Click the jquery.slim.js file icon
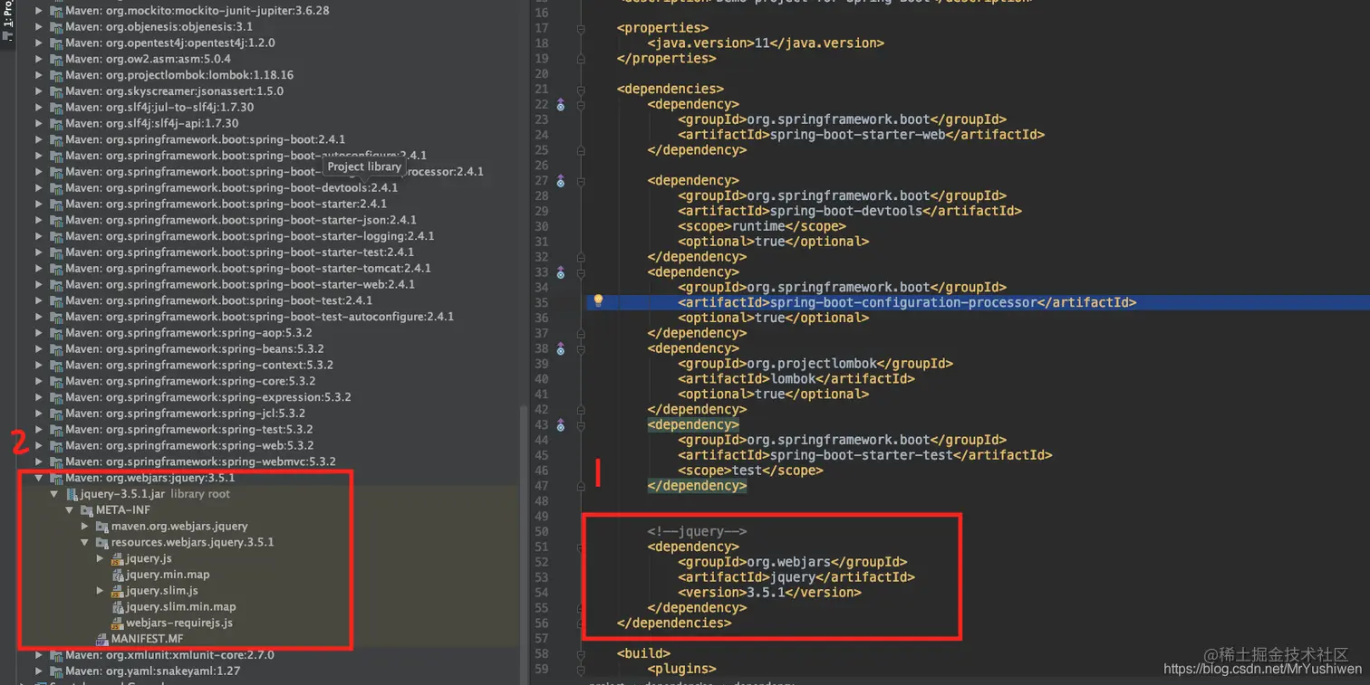1370x685 pixels. click(118, 591)
